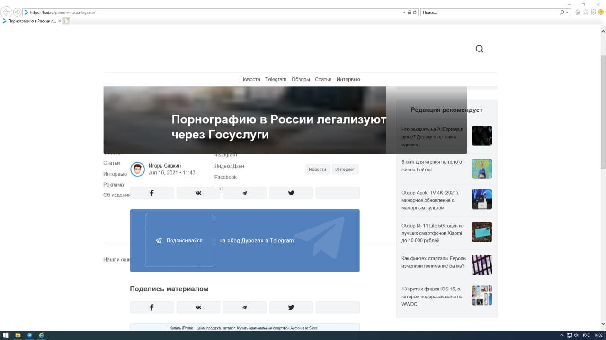The height and width of the screenshot is (340, 606).
Task: Open Обзоры navigation menu item
Action: (301, 79)
